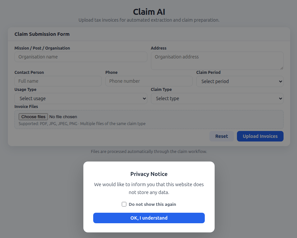Image resolution: width=297 pixels, height=238 pixels.
Task: Enable the Do not show this again checkbox
Action: click(124, 204)
